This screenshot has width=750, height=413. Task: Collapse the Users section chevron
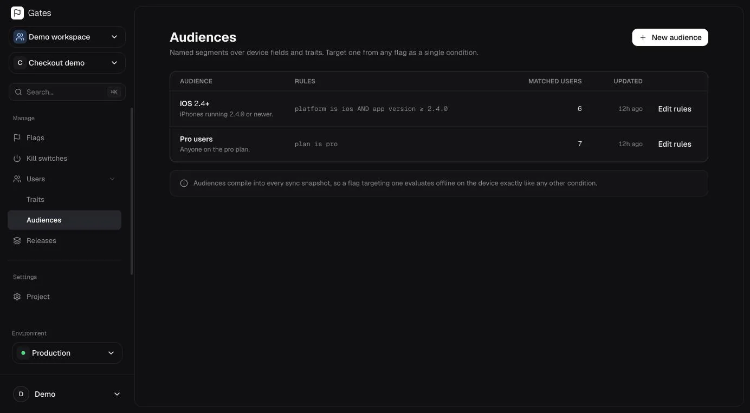point(112,179)
